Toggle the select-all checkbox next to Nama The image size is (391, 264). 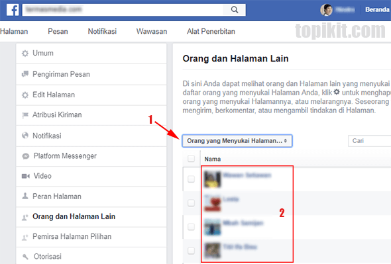(x=192, y=159)
